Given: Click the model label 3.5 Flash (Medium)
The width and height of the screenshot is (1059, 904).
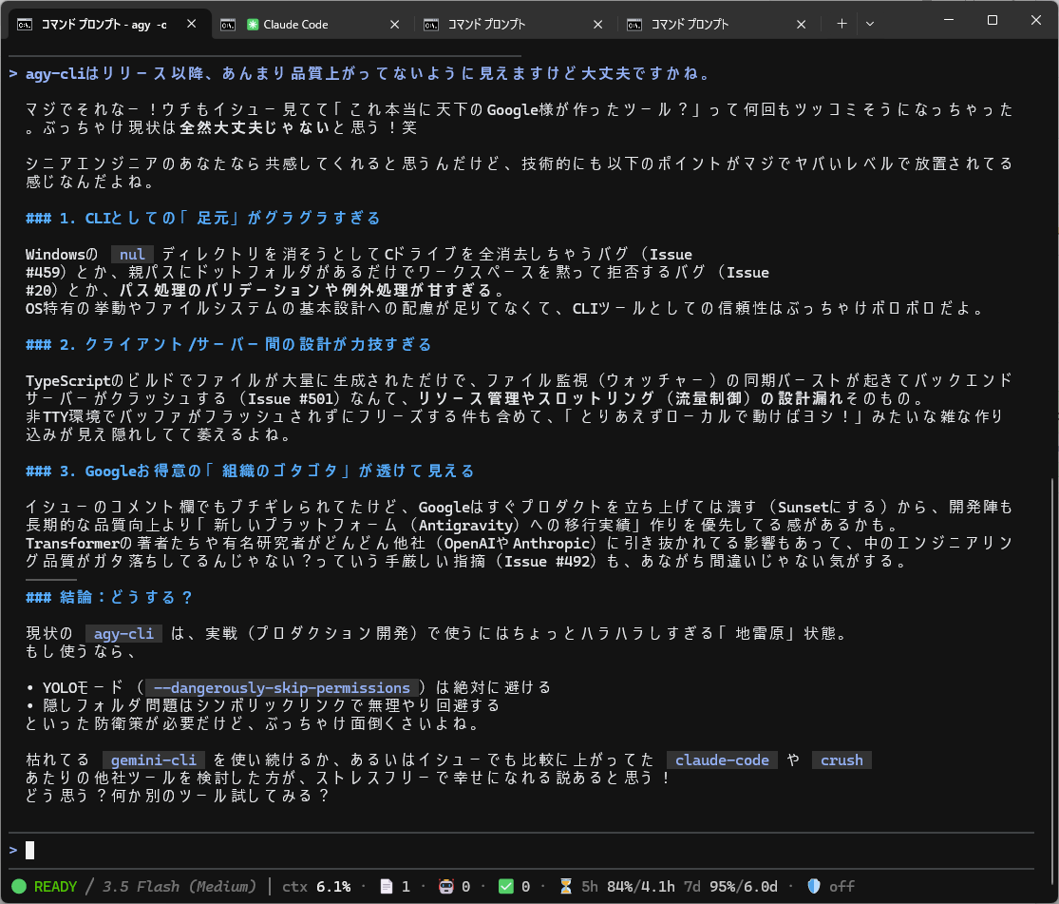Looking at the screenshot, I should tap(180, 887).
